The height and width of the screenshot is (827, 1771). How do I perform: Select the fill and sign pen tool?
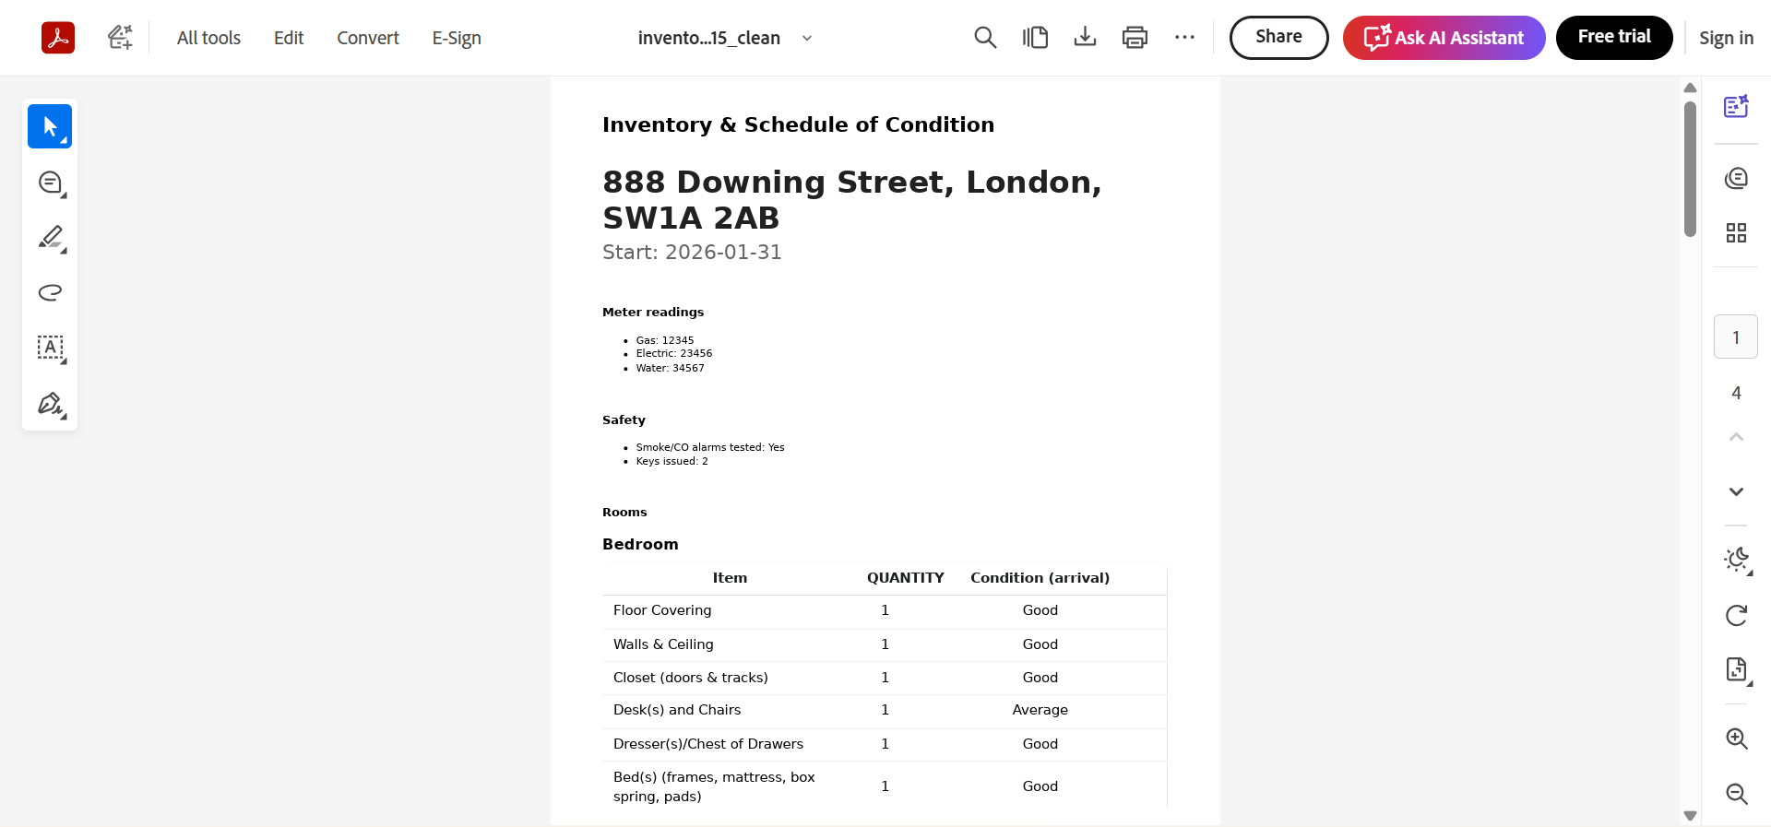coord(51,404)
